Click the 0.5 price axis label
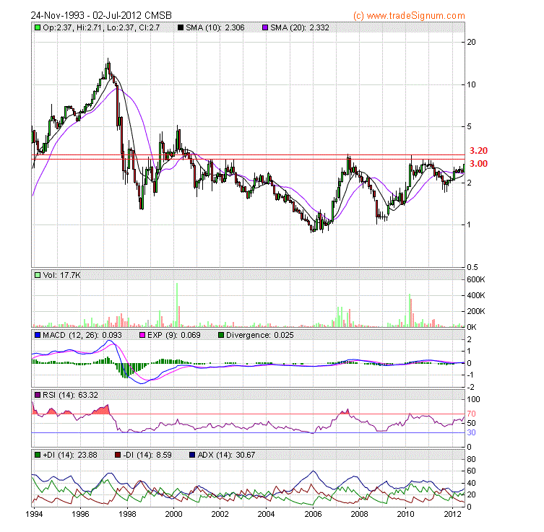This screenshot has height=532, width=544. click(x=472, y=267)
